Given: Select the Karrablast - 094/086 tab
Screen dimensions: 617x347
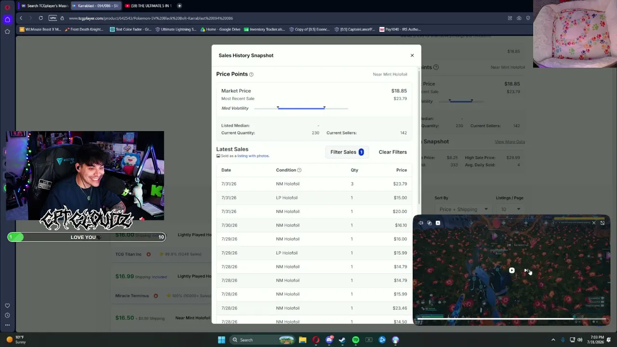Looking at the screenshot, I should tap(95, 6).
